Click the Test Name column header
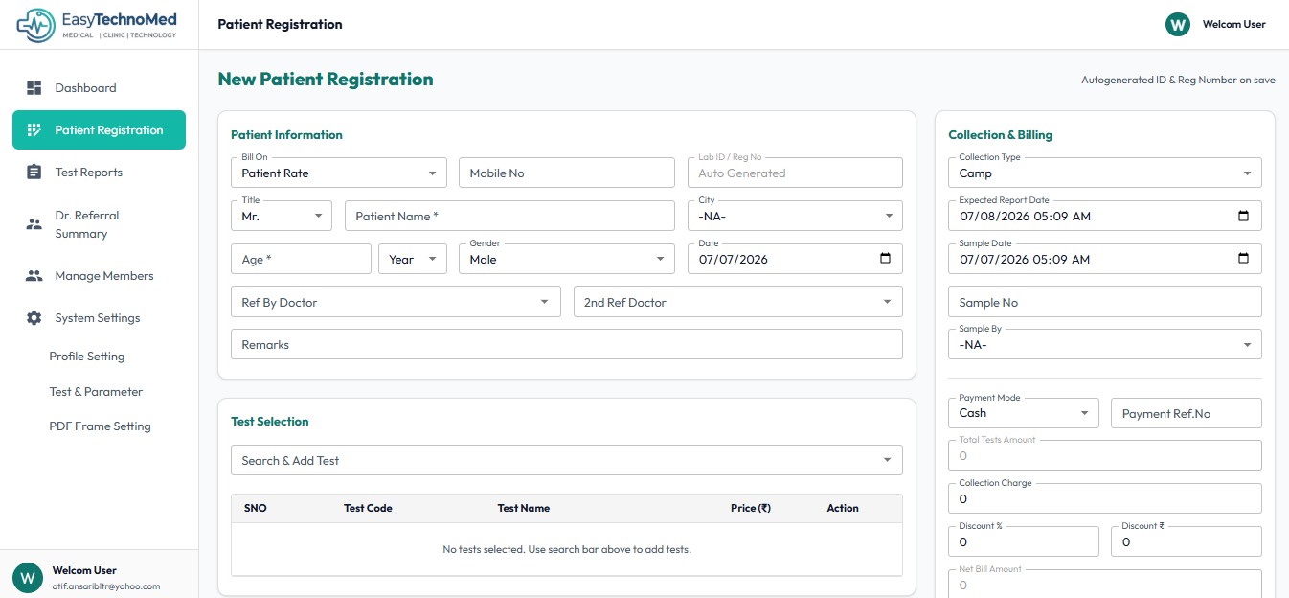The height and width of the screenshot is (598, 1289). pos(524,508)
